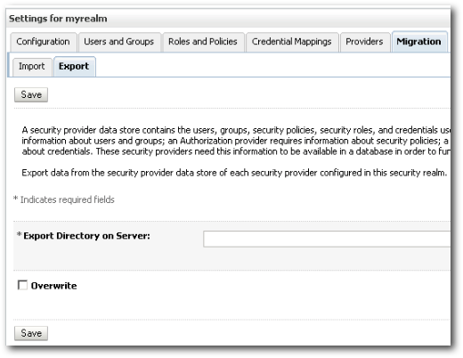Focus the Export Directory on Server field

pyautogui.click(x=327, y=239)
